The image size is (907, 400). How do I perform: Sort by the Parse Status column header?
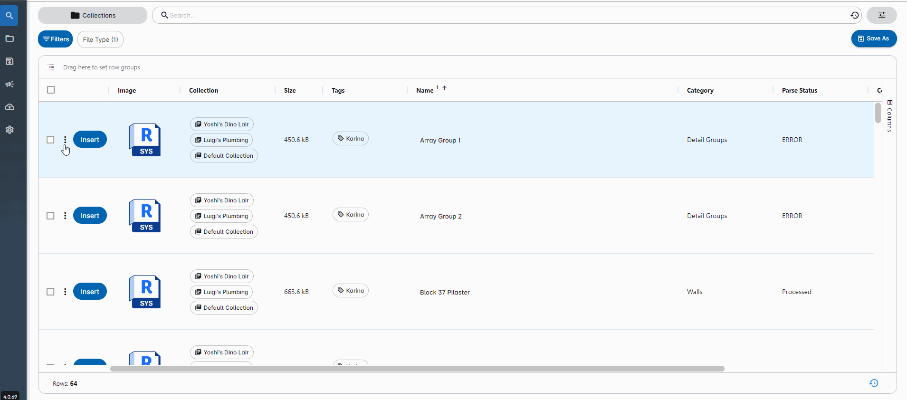click(800, 90)
